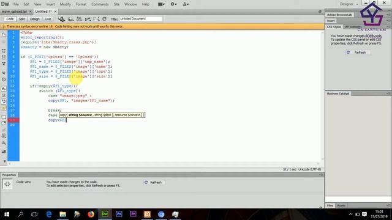Click the Apply Comment icon
The image size is (392, 220).
pyautogui.click(x=4, y=117)
